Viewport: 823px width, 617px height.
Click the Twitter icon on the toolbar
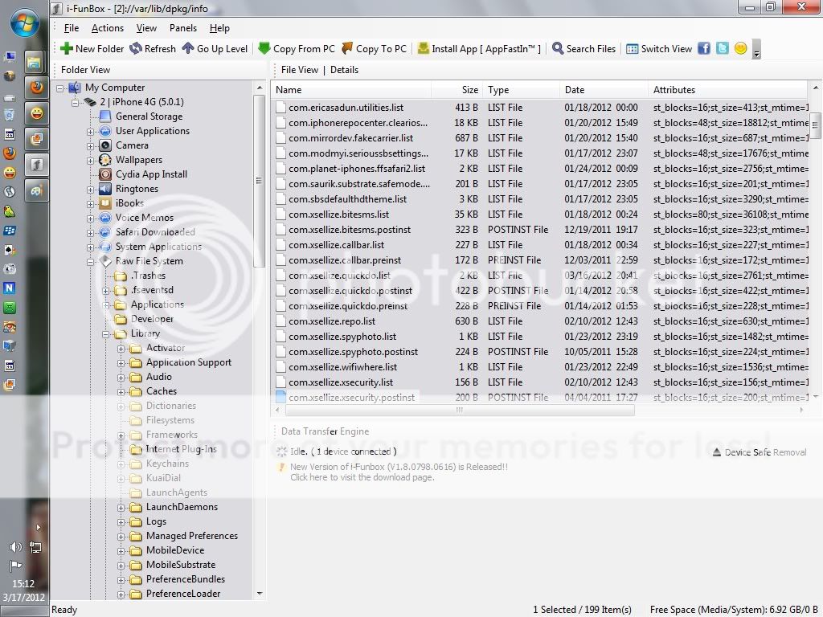point(723,49)
